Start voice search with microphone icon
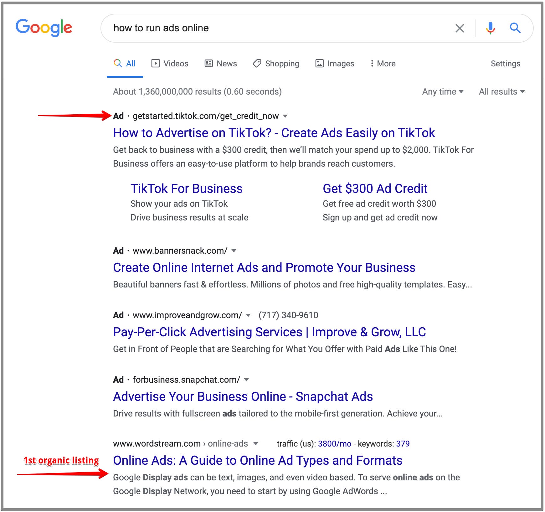 (x=490, y=28)
